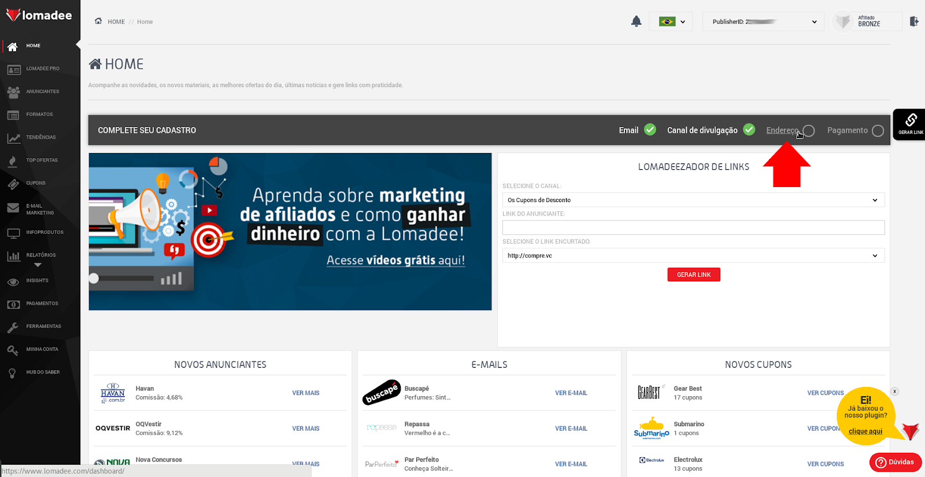Image resolution: width=925 pixels, height=477 pixels.
Task: Open the shortened link dropdown
Action: 693,255
